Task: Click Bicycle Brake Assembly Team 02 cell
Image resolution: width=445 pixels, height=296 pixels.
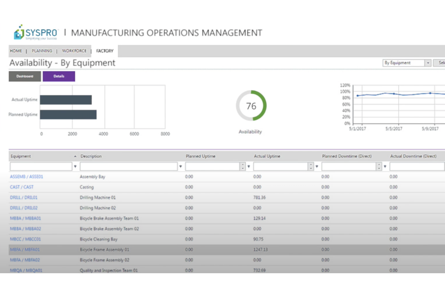Action: coord(109,229)
